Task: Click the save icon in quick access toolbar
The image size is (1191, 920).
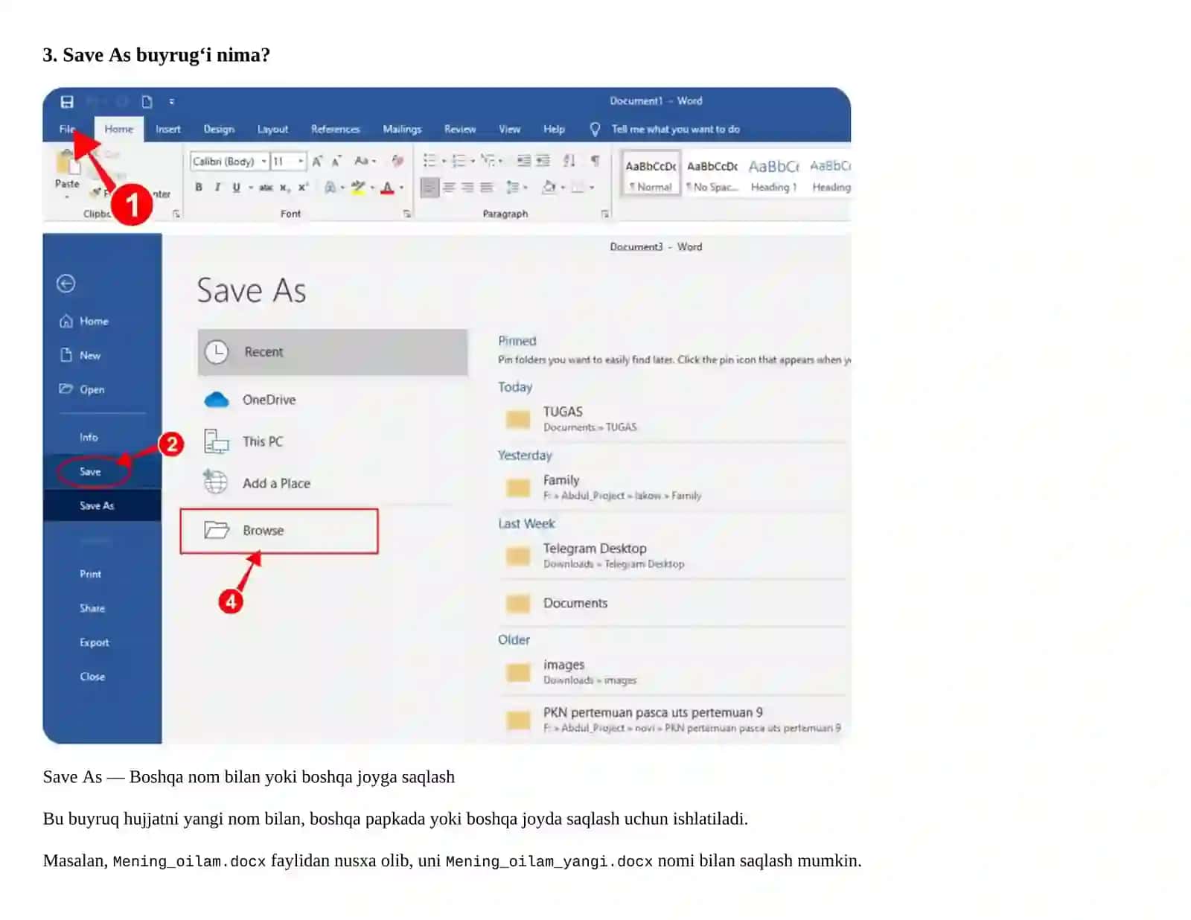Action: tap(67, 101)
